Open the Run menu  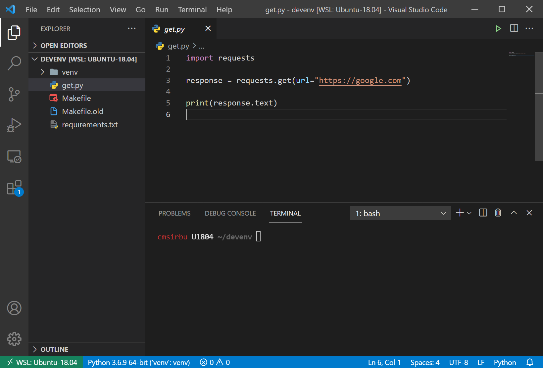[x=162, y=10]
